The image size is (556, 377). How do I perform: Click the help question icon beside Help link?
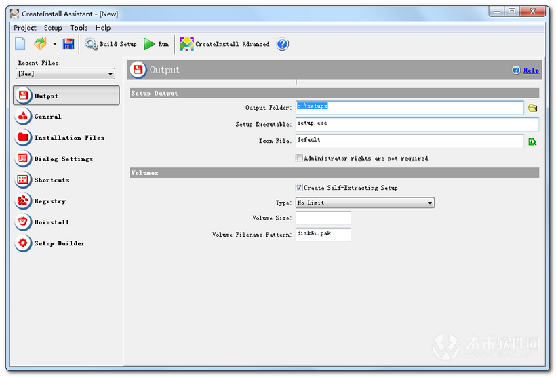point(516,71)
